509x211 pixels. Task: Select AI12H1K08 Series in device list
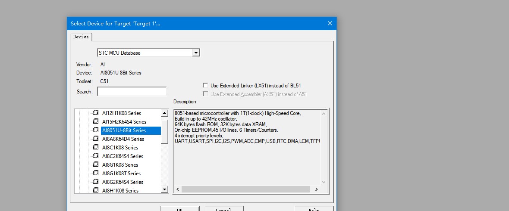coord(121,113)
